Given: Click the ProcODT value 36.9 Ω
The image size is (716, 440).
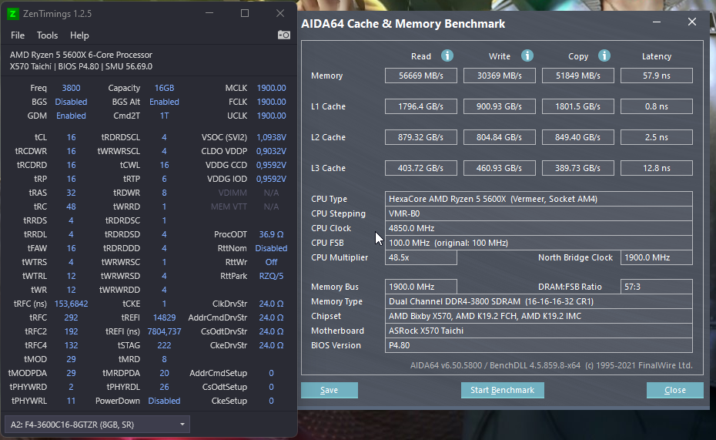Looking at the screenshot, I should coord(271,234).
